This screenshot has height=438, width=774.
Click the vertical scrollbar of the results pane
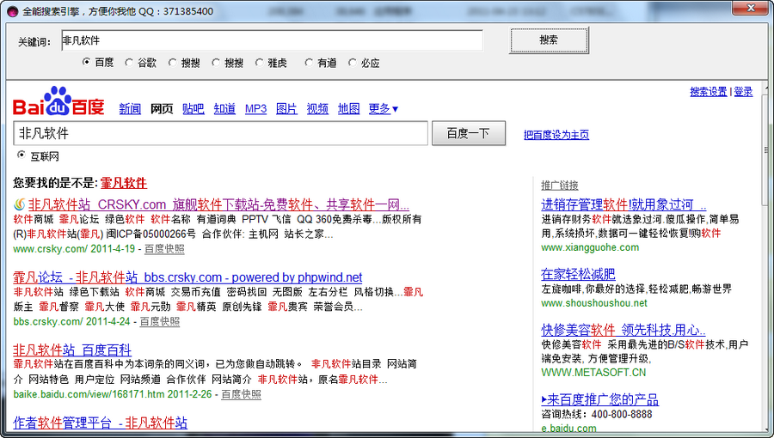click(765, 256)
